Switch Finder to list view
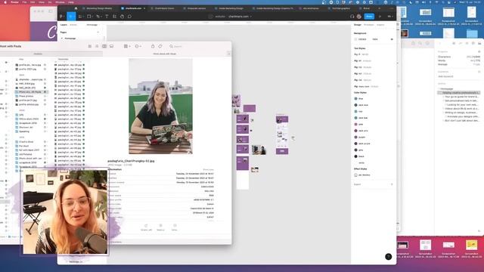The height and width of the screenshot is (272, 484). coord(97,46)
